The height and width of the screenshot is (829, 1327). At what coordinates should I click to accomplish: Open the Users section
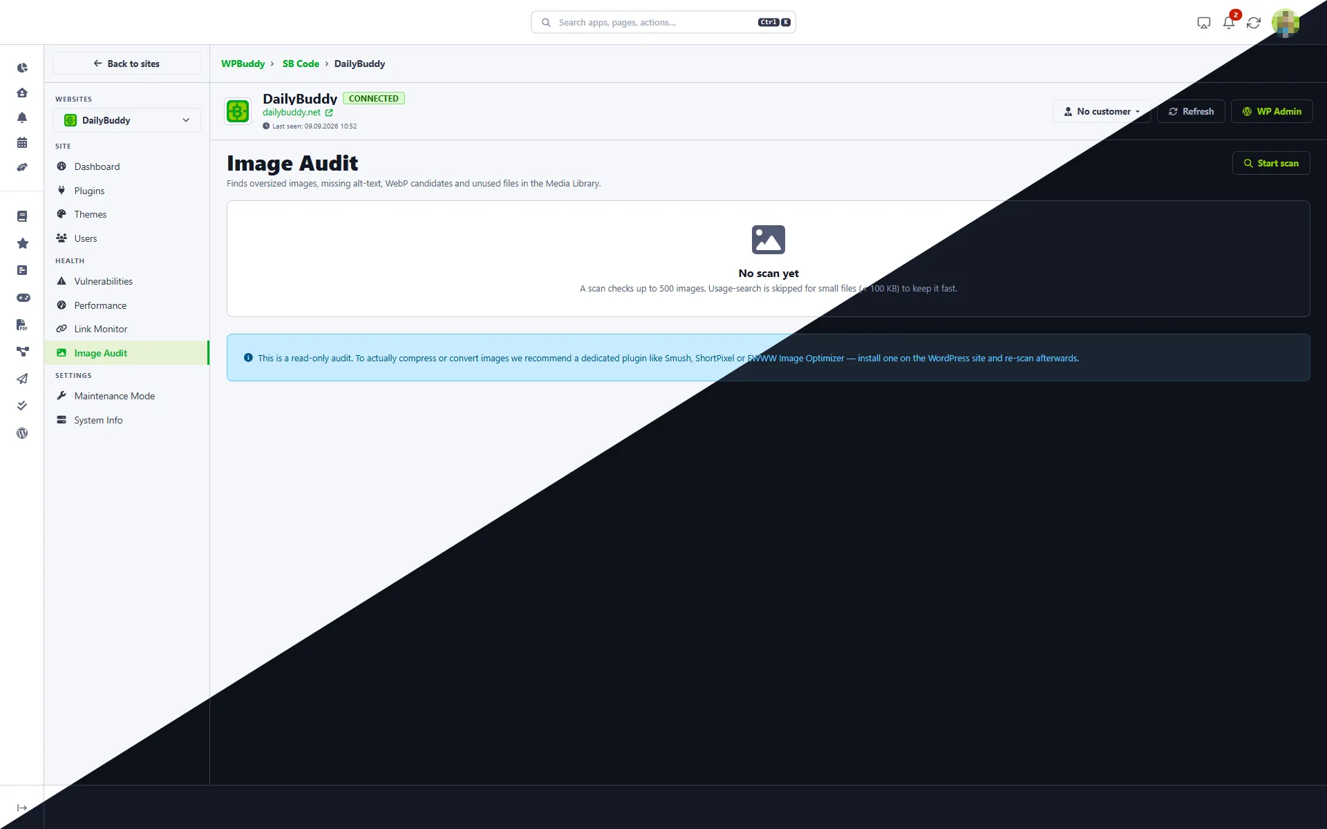tap(126, 238)
